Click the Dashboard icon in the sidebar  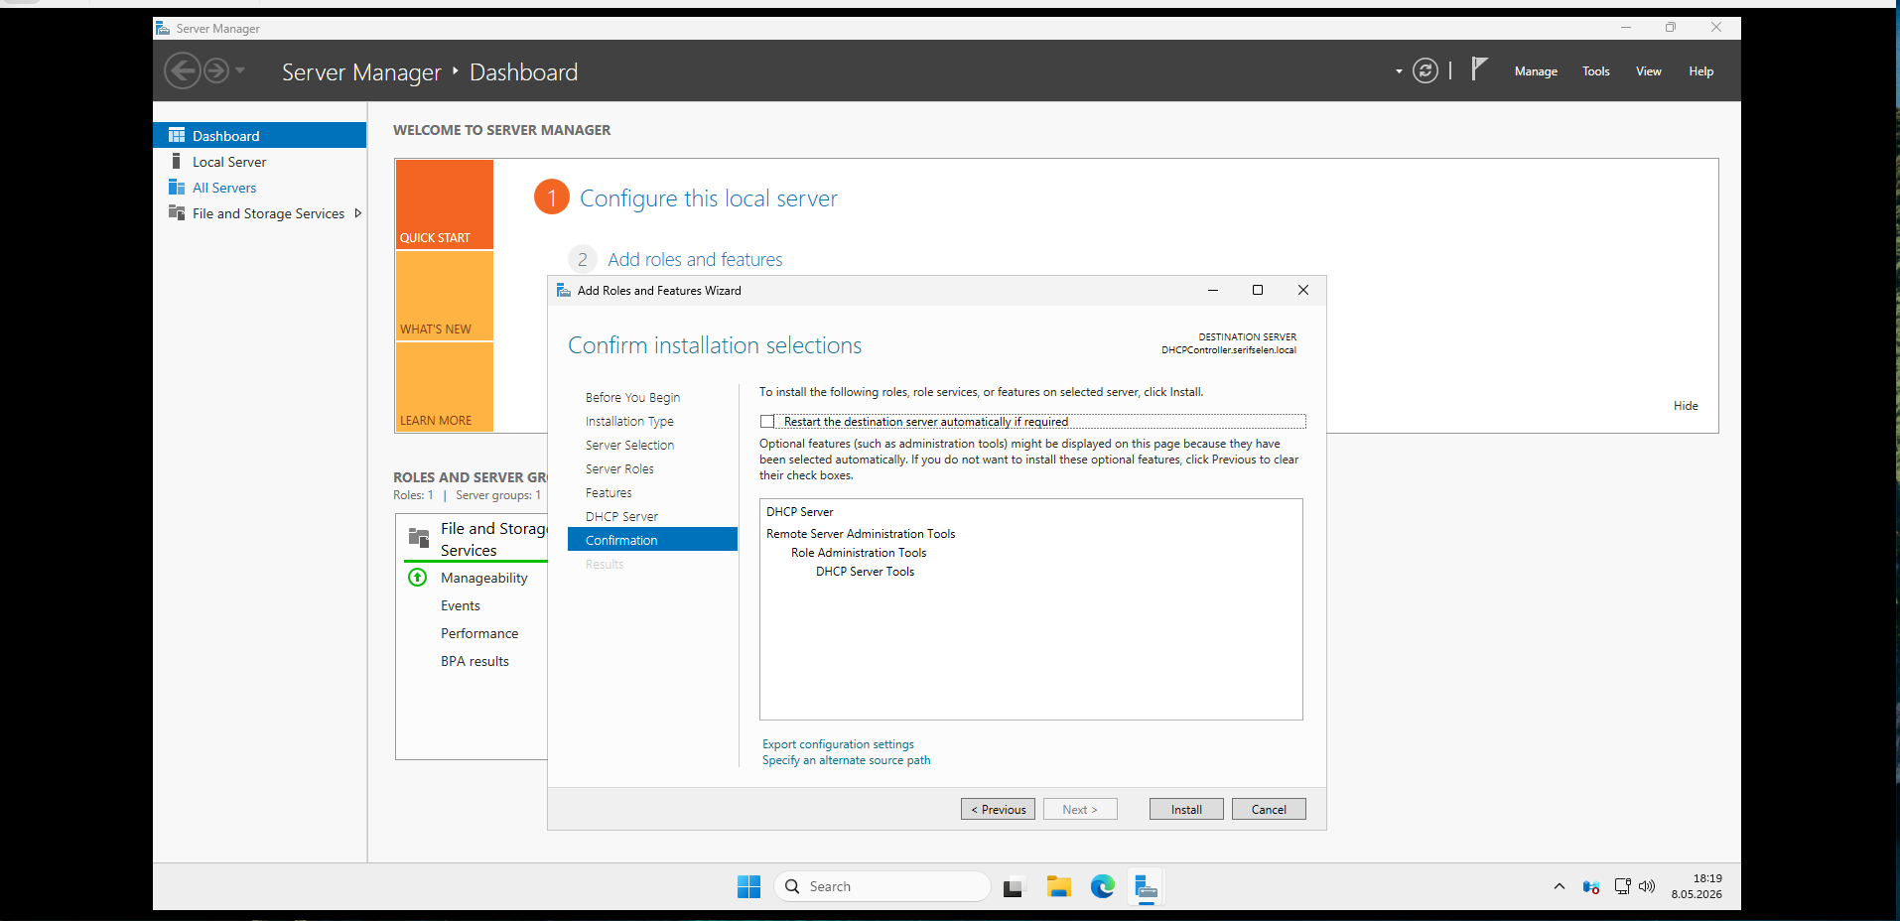coord(177,135)
